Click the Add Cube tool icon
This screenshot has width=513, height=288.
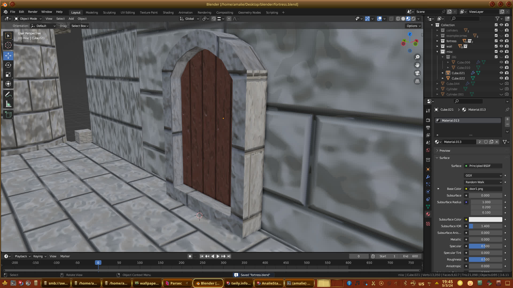coord(8,115)
